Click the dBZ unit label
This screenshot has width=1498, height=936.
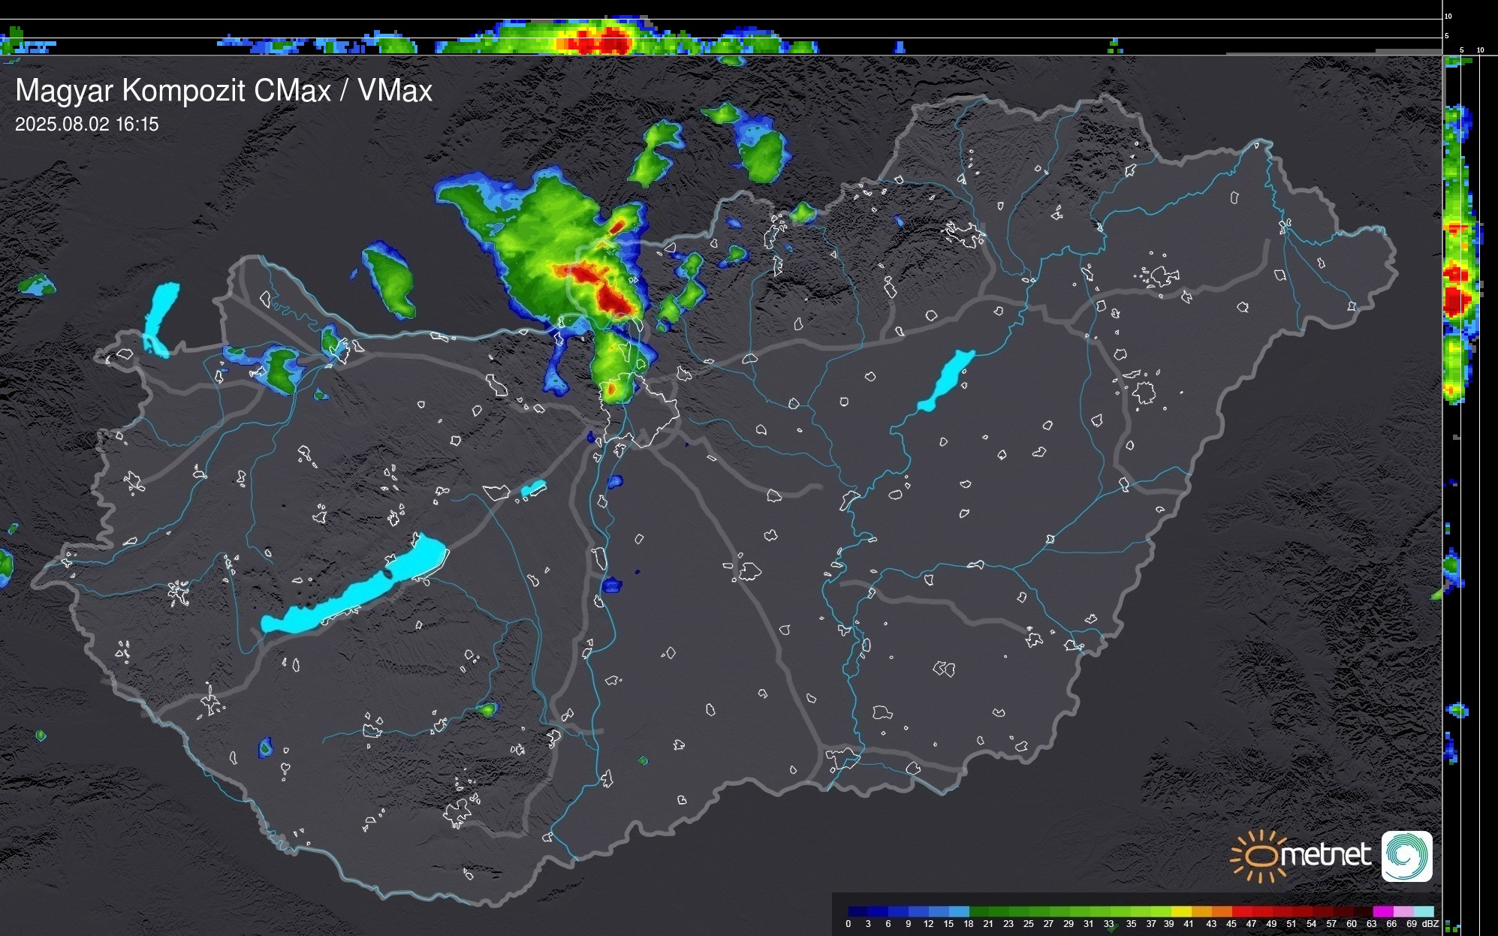(1430, 924)
